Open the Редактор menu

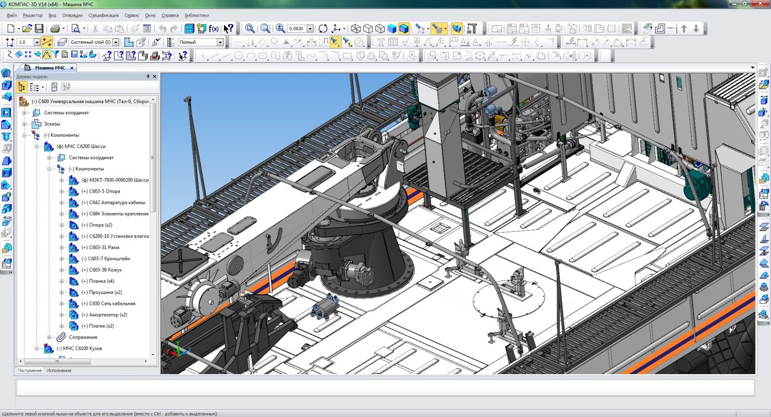click(x=33, y=15)
